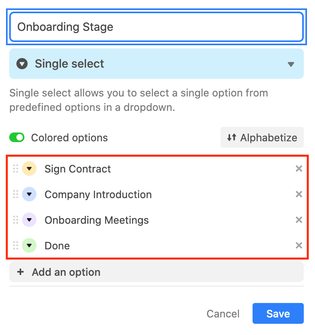Open yellow color picker for Sign Contract
This screenshot has width=315, height=335.
pyautogui.click(x=29, y=169)
